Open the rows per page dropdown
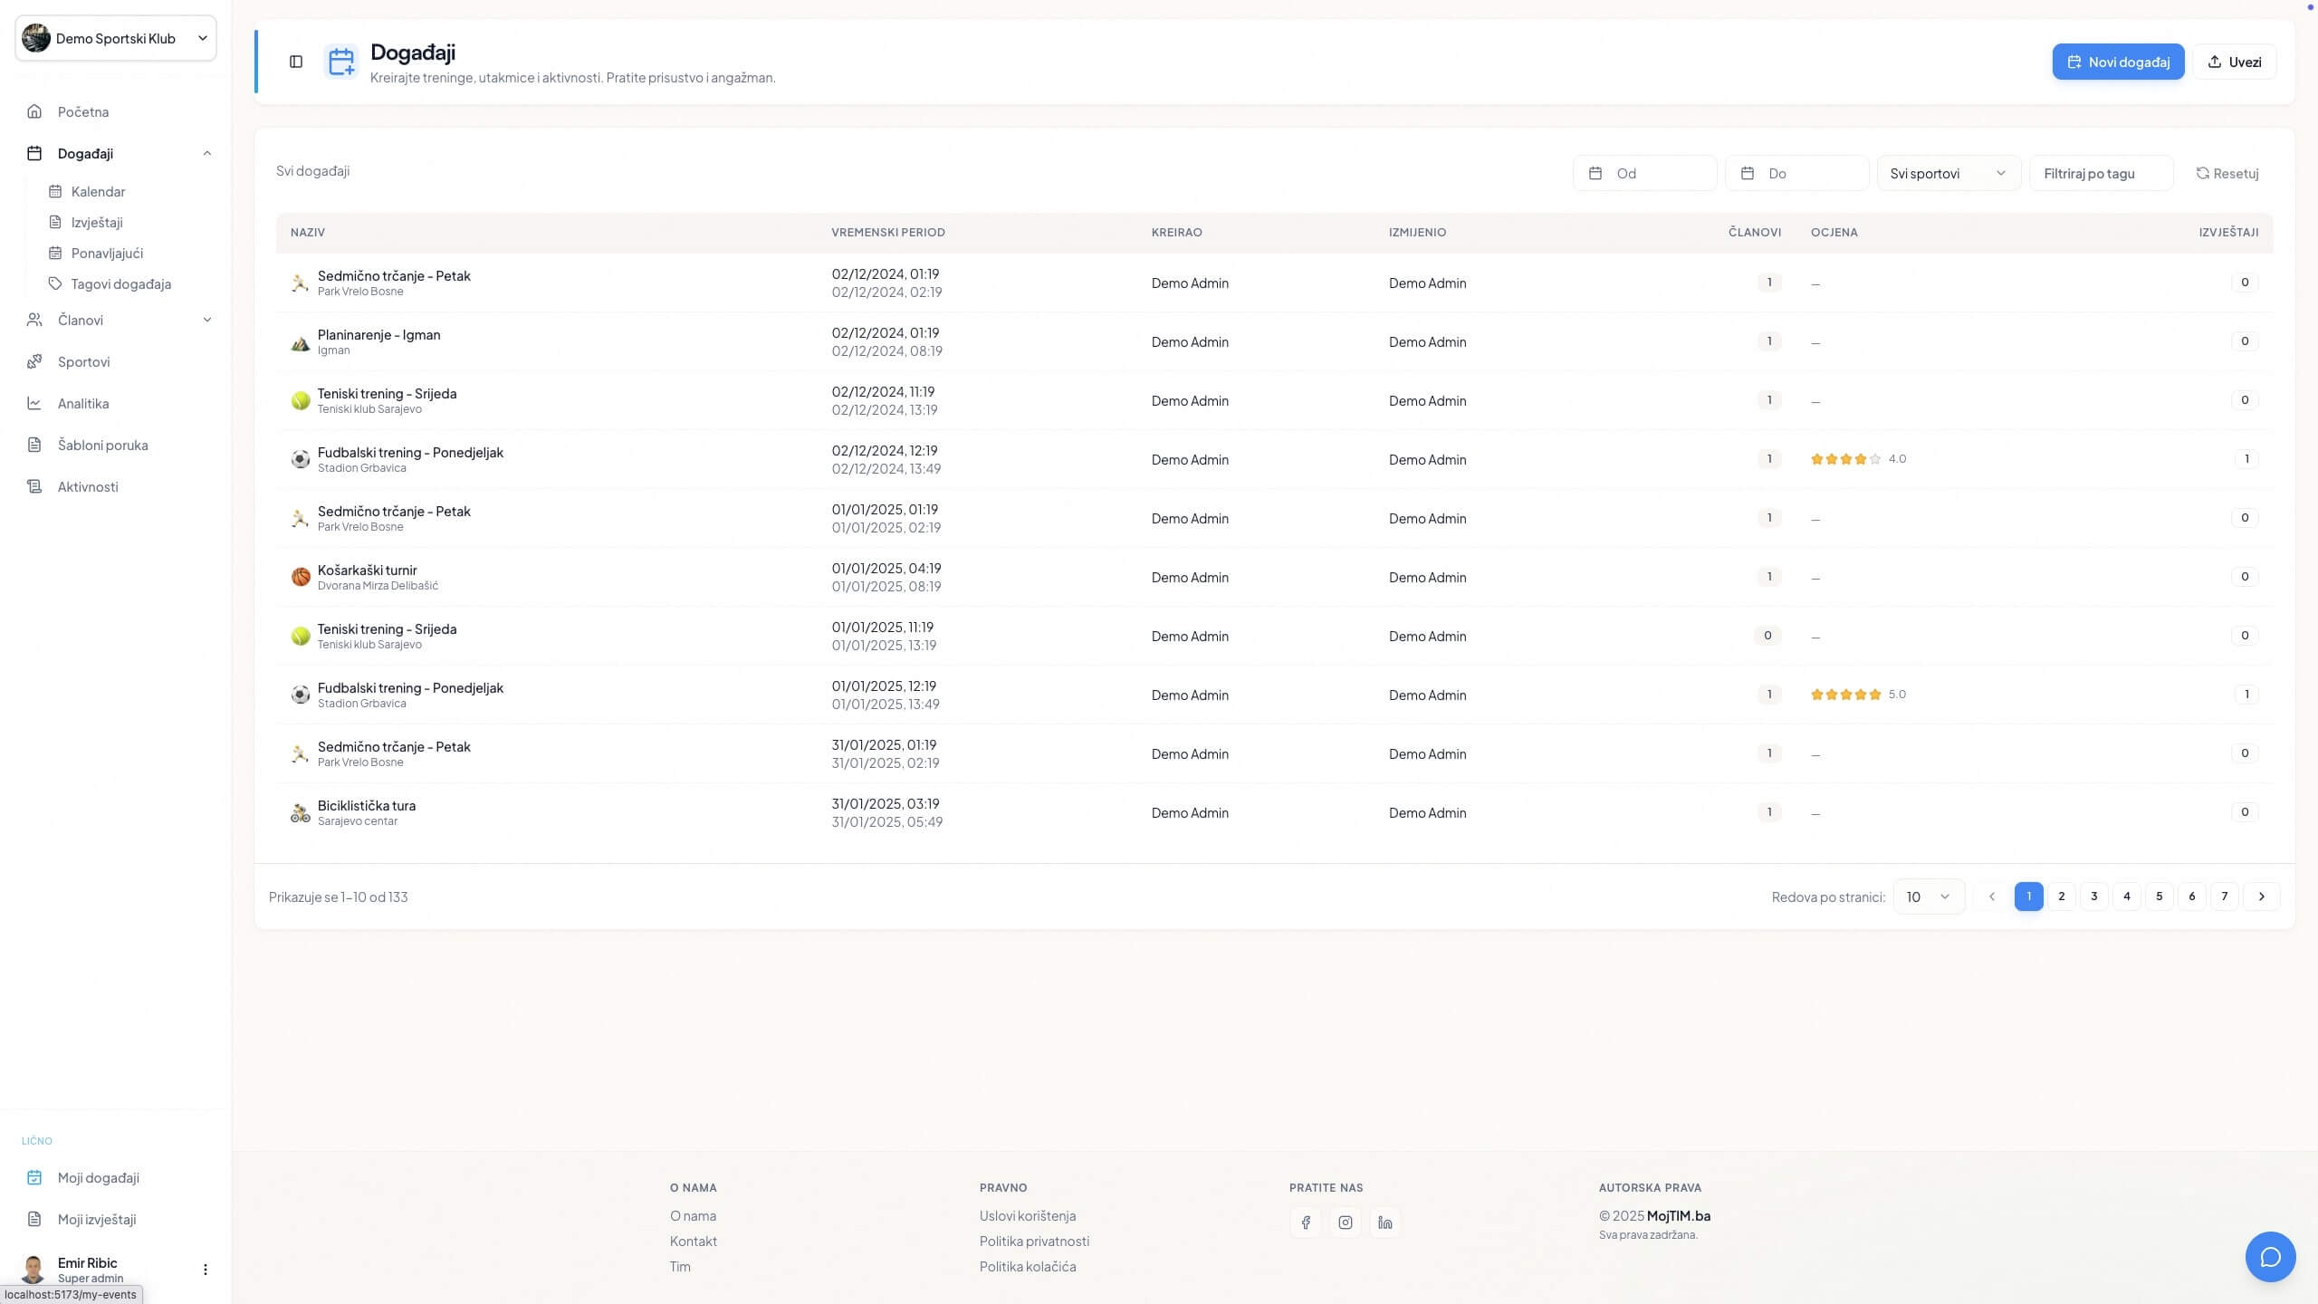The height and width of the screenshot is (1304, 2318). pos(1929,896)
